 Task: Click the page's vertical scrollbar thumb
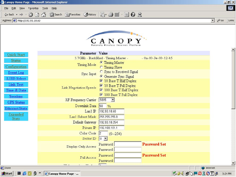coord(233,80)
